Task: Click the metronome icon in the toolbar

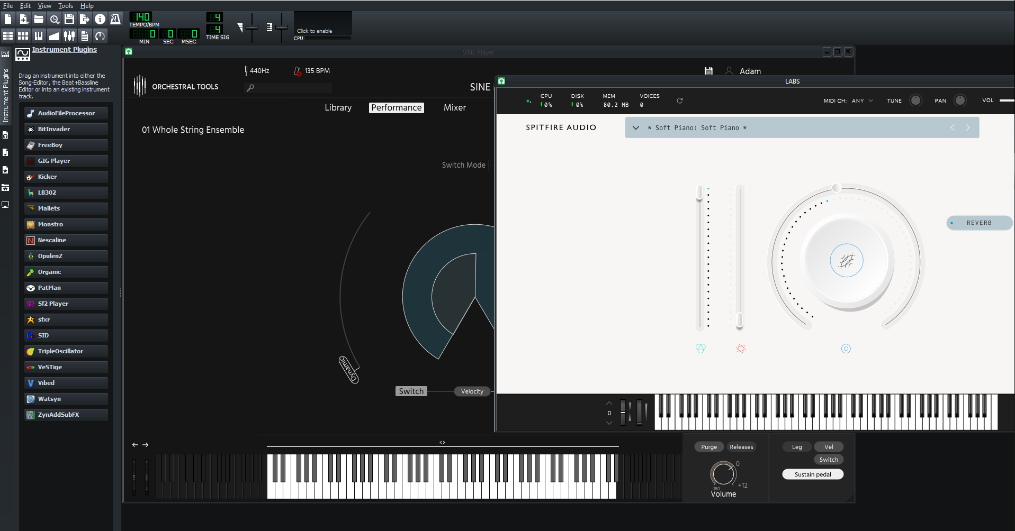Action: (115, 20)
